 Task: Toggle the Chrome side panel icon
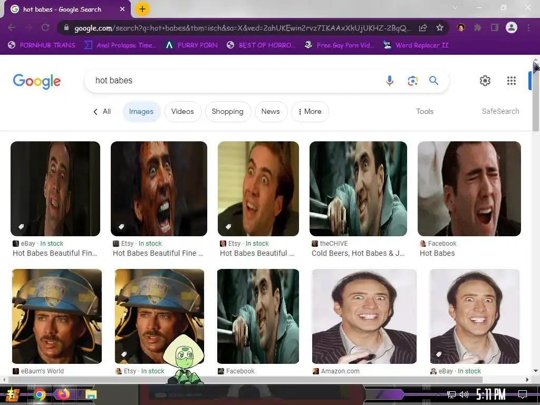pos(495,27)
